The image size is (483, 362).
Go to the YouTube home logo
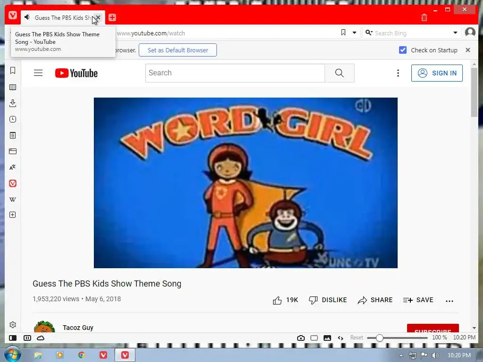(x=76, y=73)
